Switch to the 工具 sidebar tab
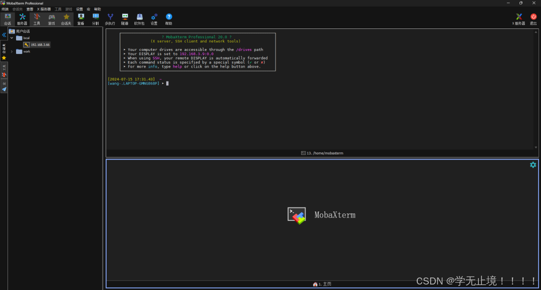The height and width of the screenshot is (290, 541). 4,70
